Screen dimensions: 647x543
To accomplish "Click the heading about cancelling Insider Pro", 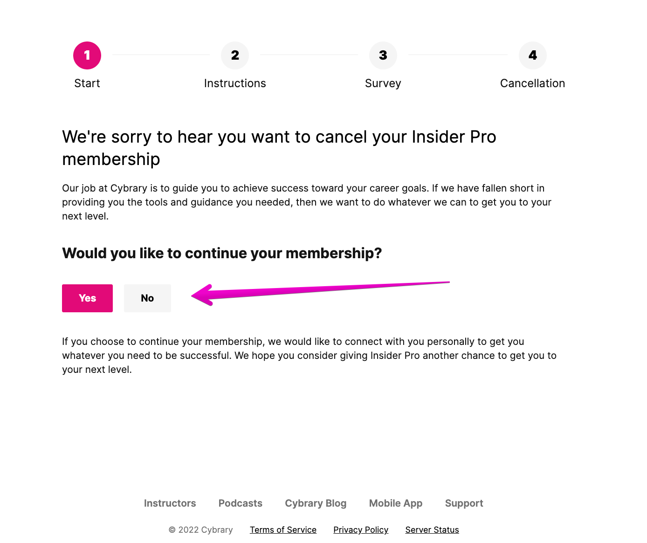I will click(x=279, y=148).
